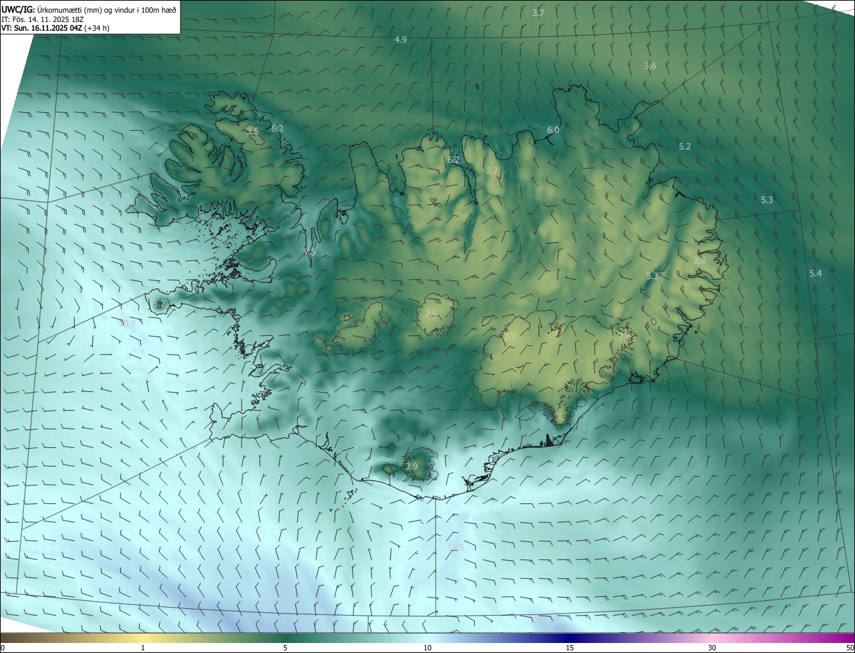Click the 9.2 value label

click(94, 619)
